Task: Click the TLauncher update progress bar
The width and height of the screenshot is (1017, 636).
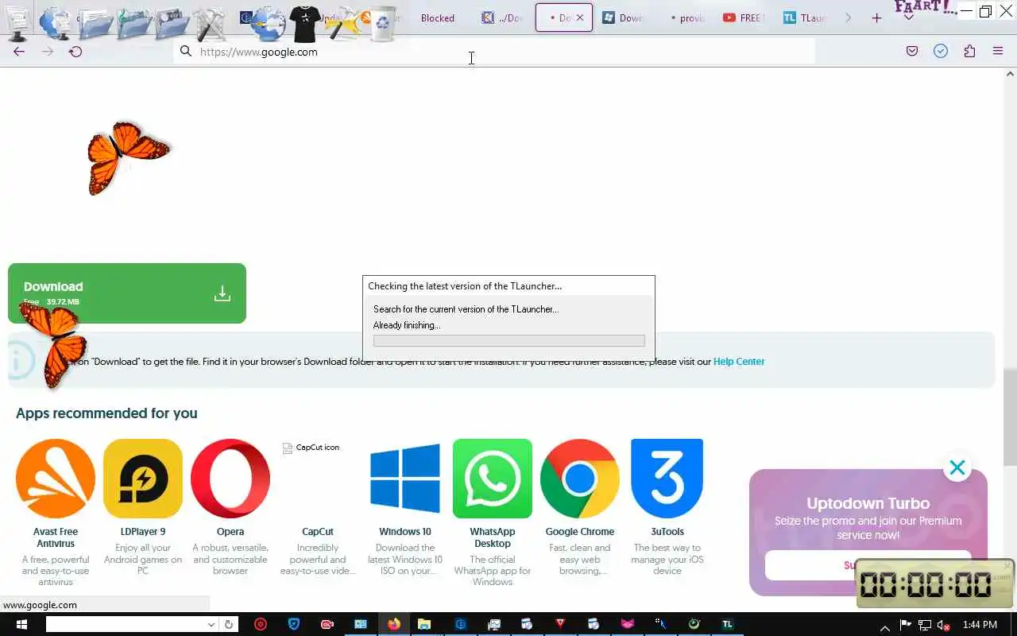Action: coord(508,340)
